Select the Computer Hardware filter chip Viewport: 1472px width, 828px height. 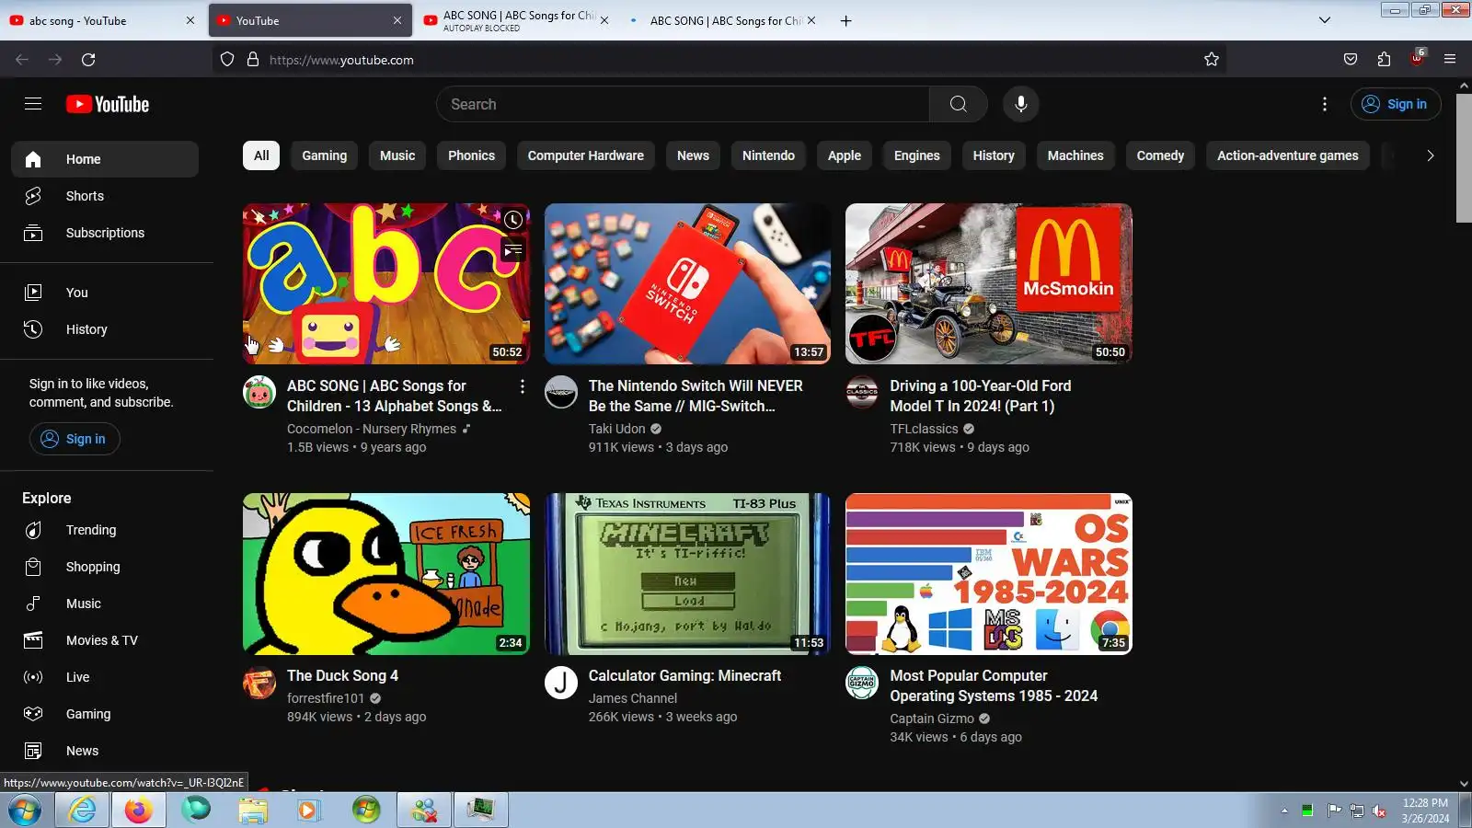586,155
